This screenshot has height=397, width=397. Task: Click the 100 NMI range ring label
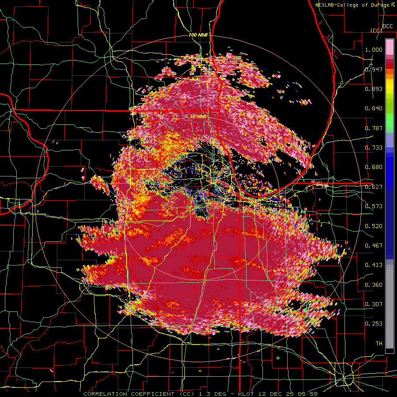[x=198, y=35]
